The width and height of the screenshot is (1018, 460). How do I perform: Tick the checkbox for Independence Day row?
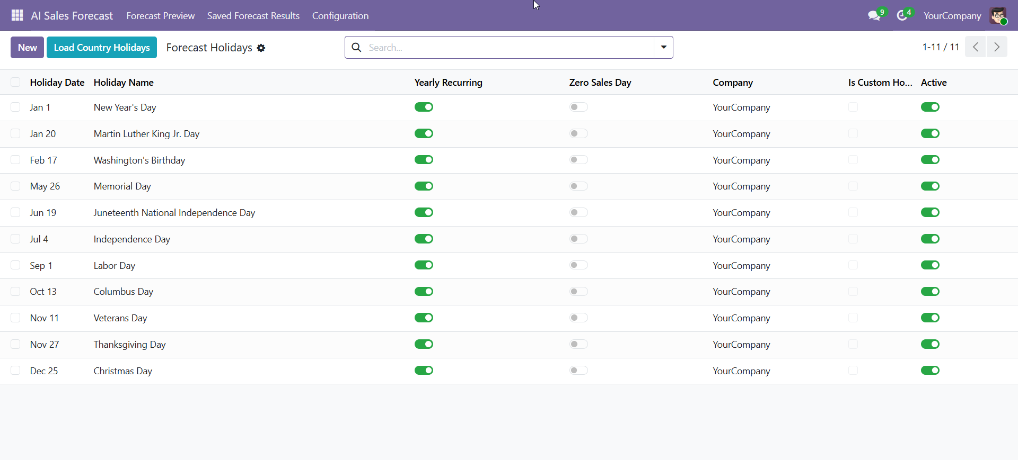15,239
